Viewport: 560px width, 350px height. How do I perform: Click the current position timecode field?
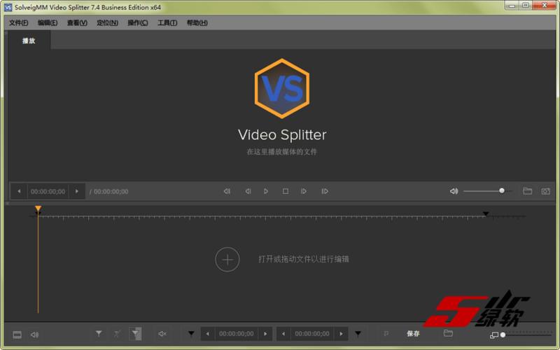(48, 192)
